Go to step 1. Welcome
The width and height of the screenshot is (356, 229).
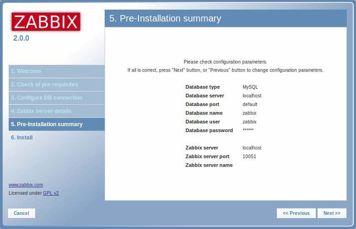(x=57, y=71)
